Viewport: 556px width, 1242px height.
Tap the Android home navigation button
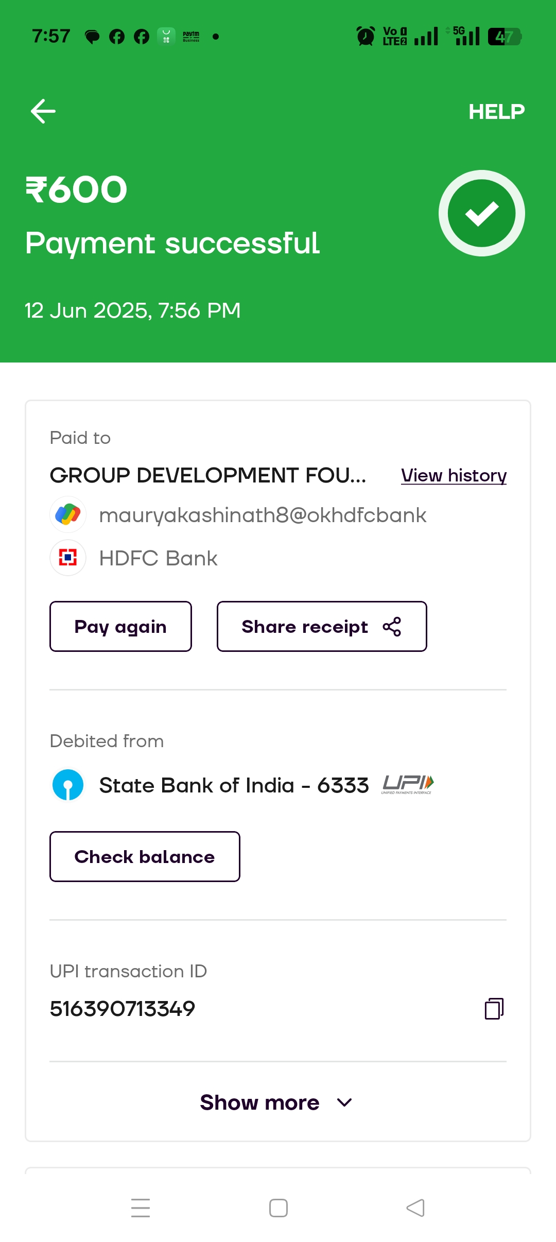point(279,1207)
